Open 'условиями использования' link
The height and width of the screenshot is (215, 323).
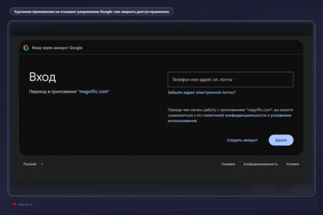click(281, 116)
